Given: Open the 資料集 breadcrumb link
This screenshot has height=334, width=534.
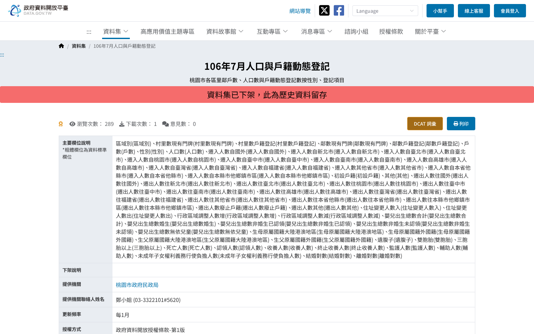Looking at the screenshot, I should tap(79, 46).
